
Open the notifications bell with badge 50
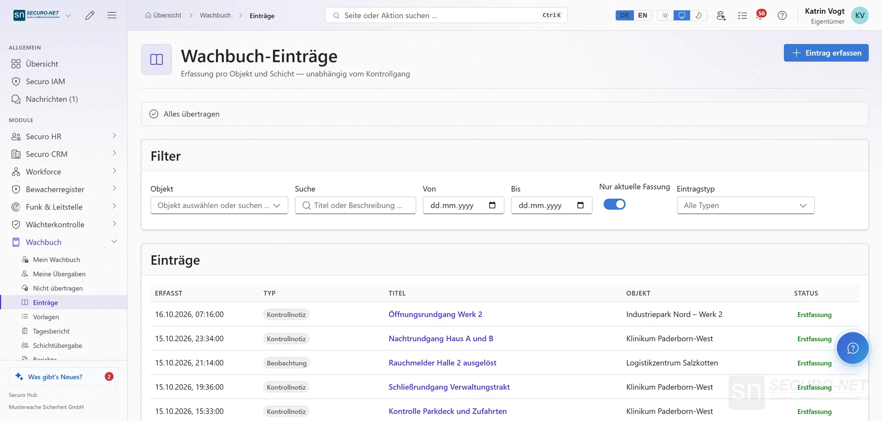point(760,15)
